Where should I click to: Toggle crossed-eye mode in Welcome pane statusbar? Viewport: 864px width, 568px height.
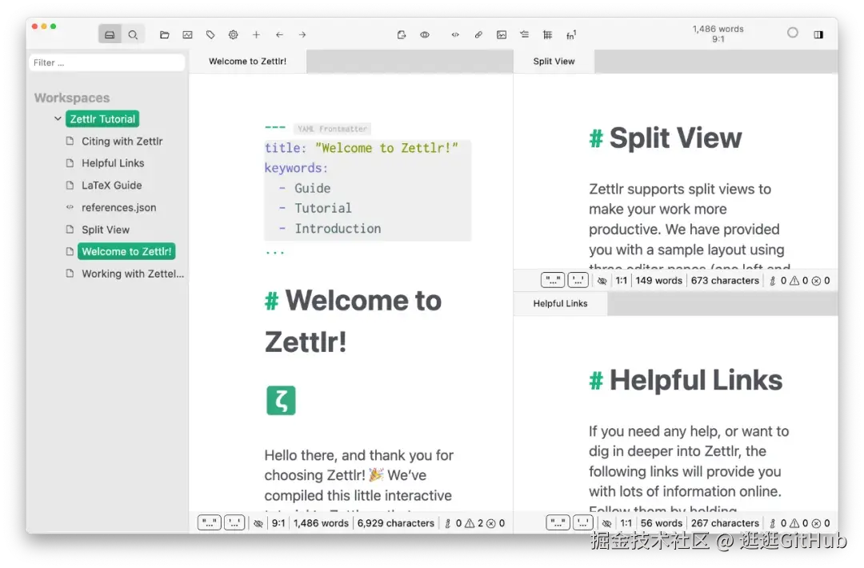coord(258,523)
